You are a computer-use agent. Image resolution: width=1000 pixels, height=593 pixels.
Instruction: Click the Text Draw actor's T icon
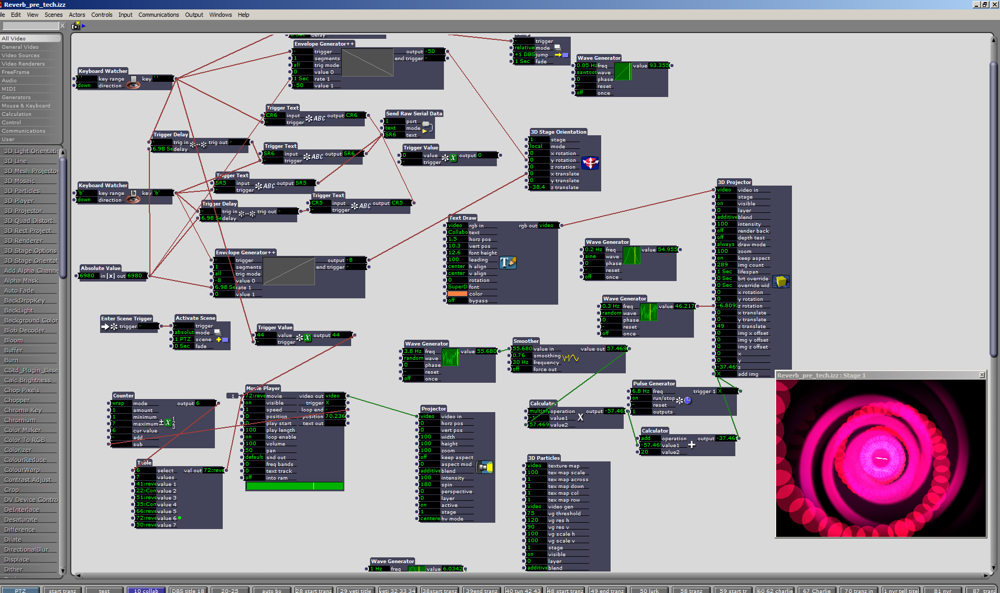coord(507,262)
